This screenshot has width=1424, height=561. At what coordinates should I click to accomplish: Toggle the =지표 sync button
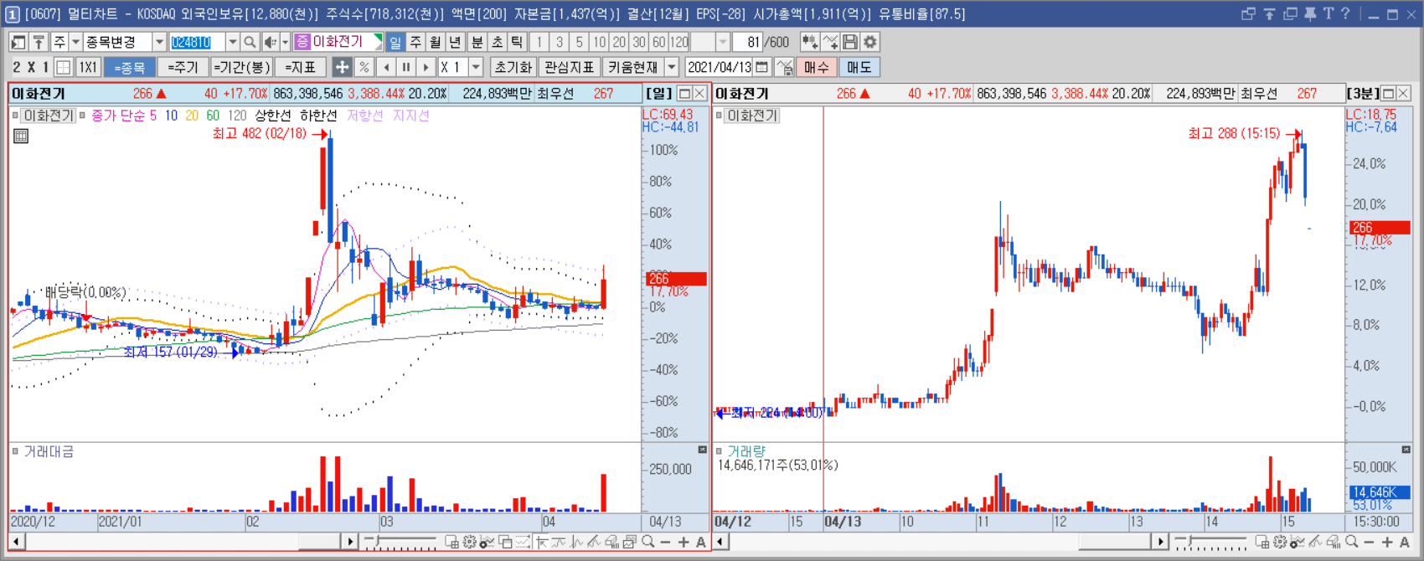pos(301,67)
